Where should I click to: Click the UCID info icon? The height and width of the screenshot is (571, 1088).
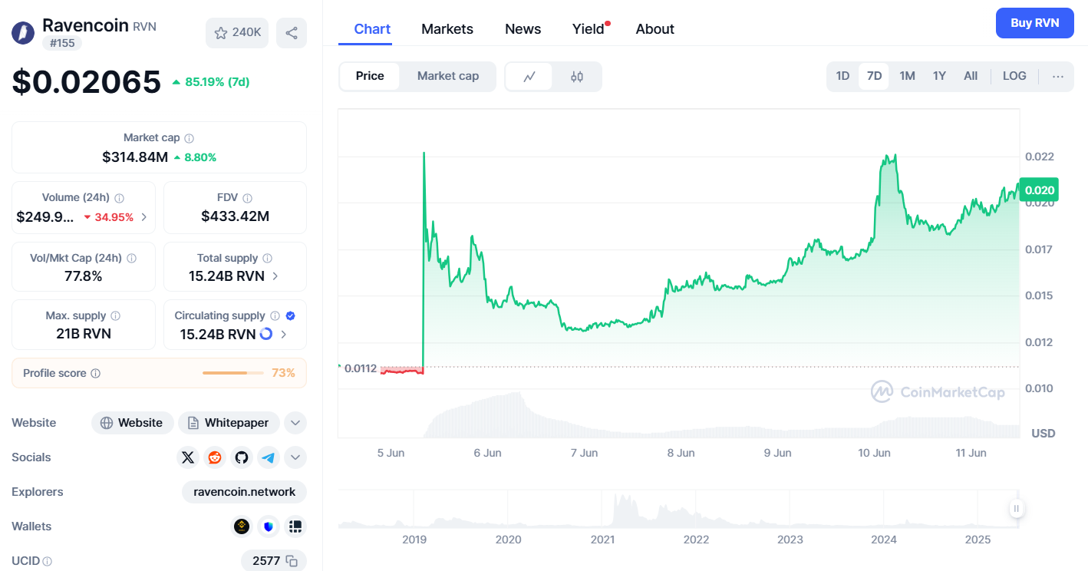point(48,562)
